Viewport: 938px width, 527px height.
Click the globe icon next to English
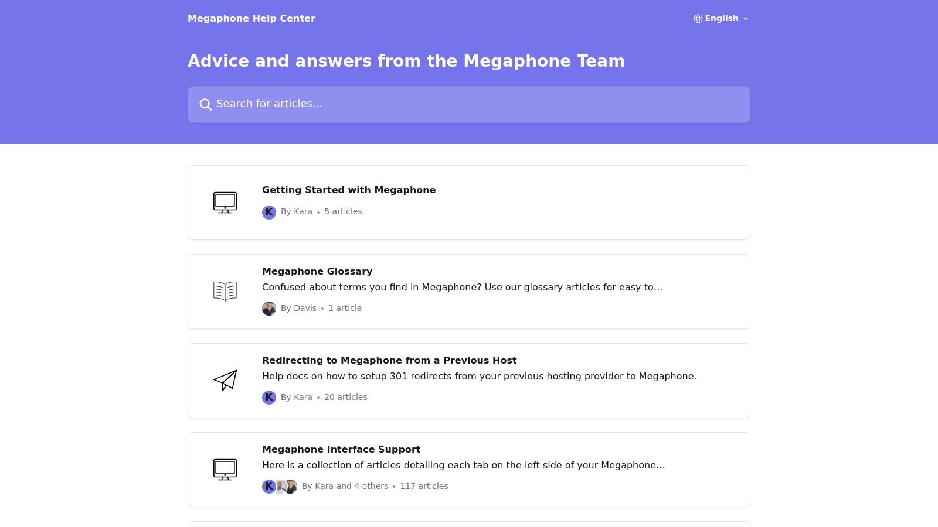tap(698, 18)
